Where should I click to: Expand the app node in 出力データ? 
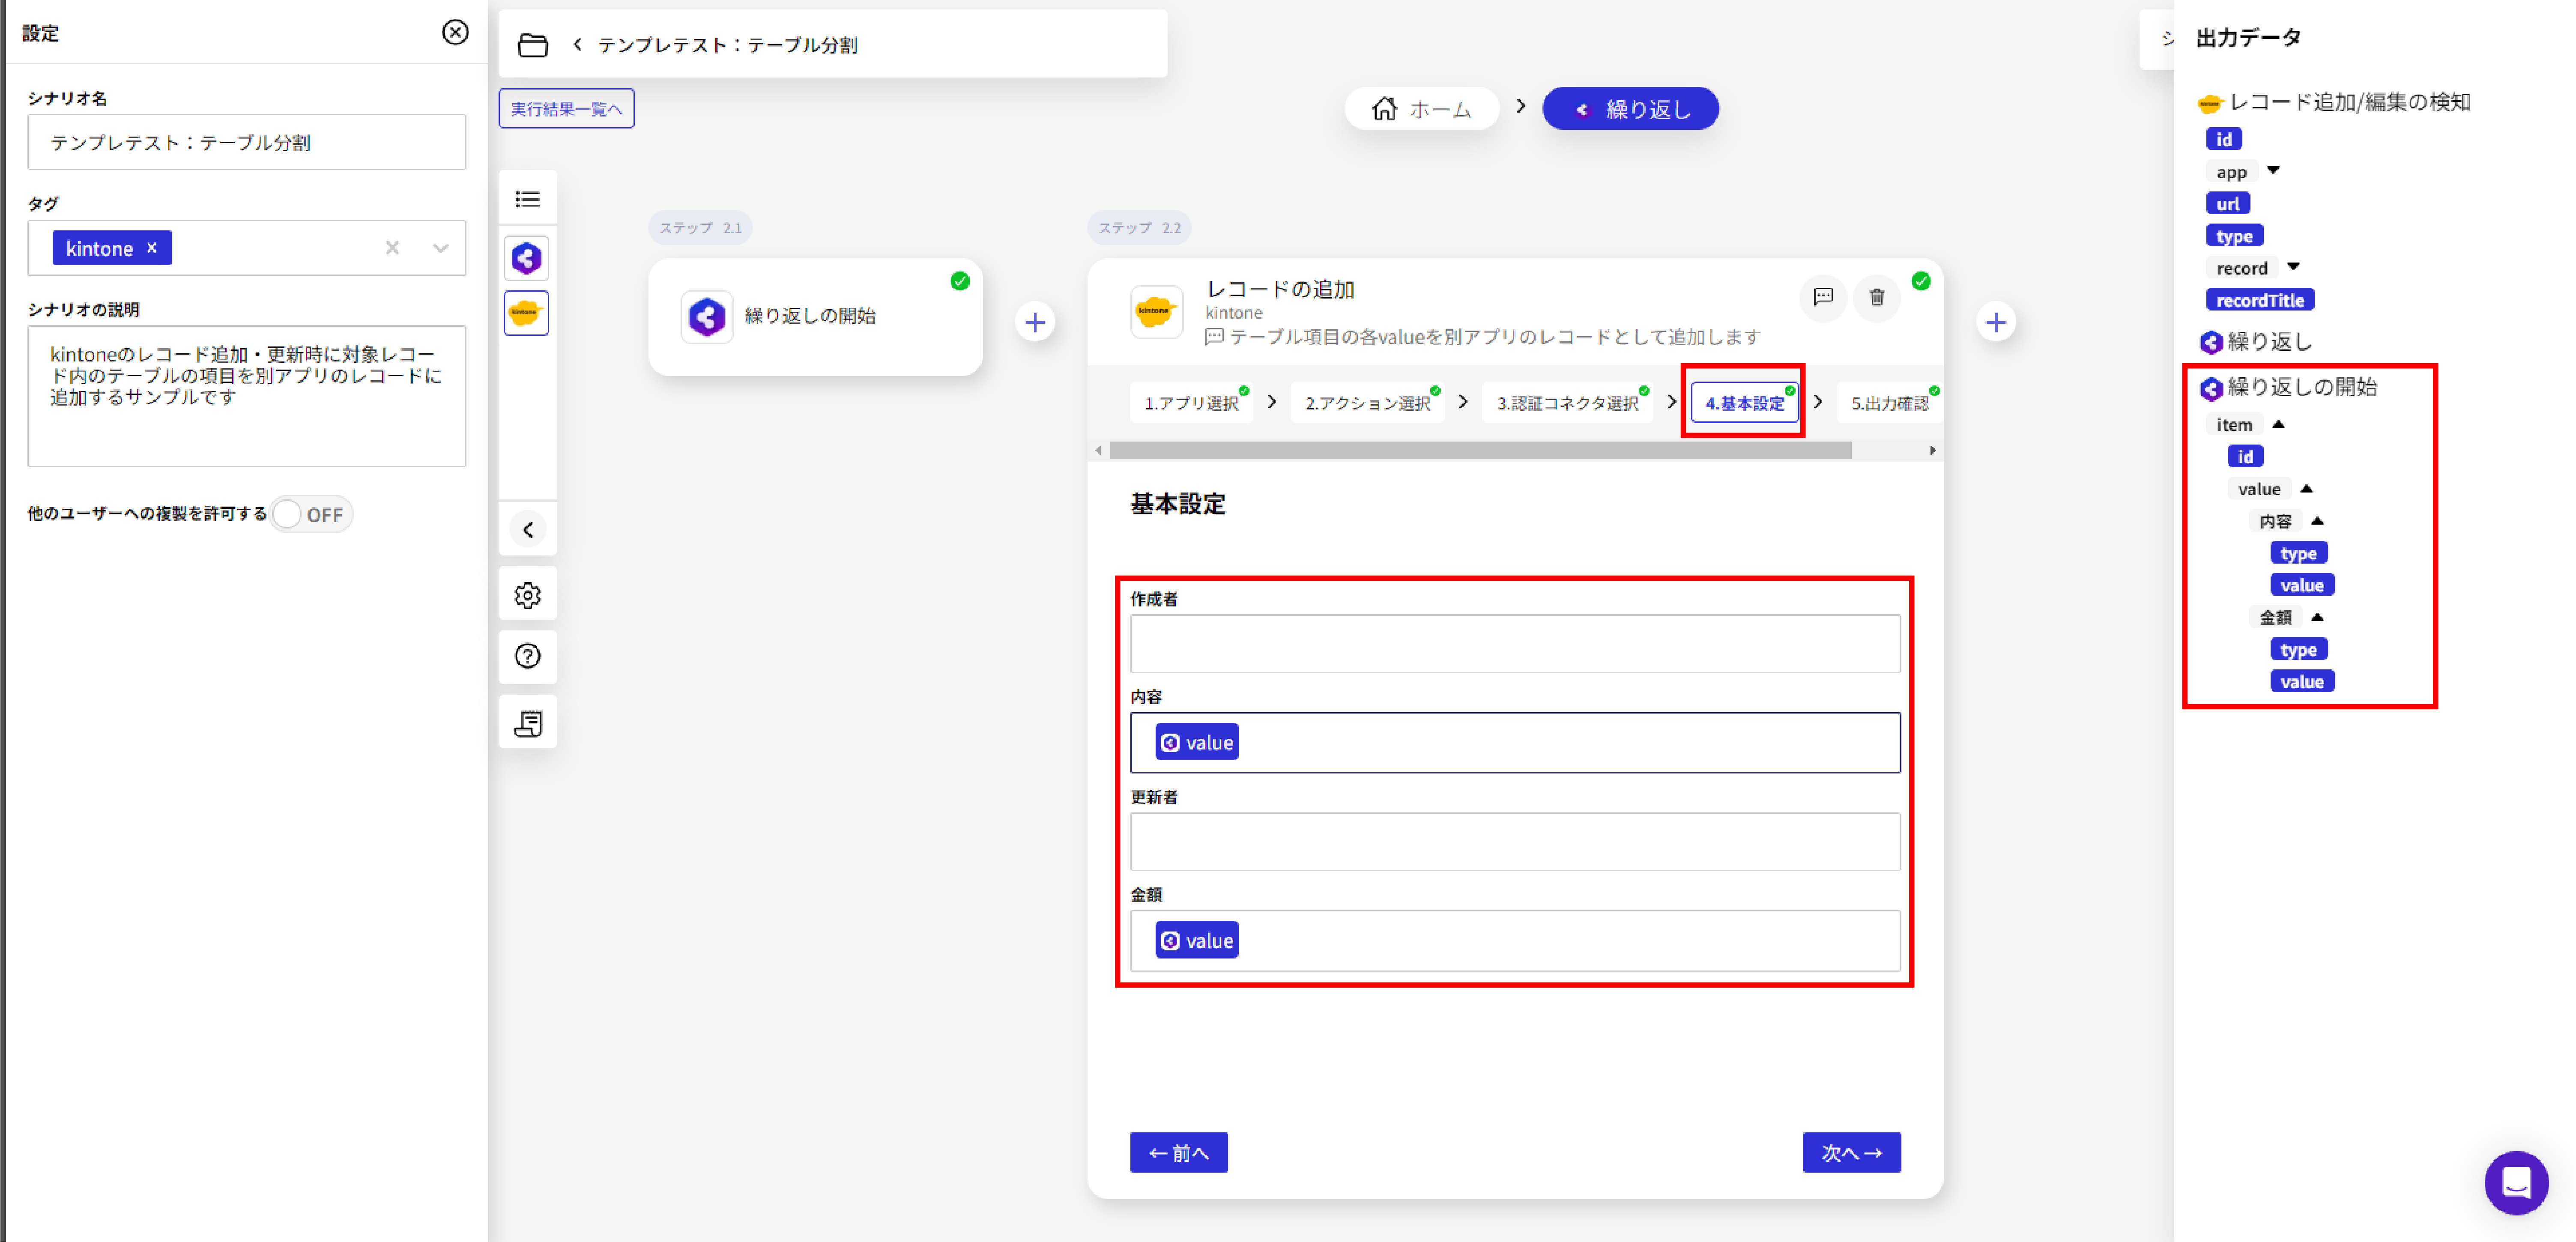pyautogui.click(x=2273, y=171)
